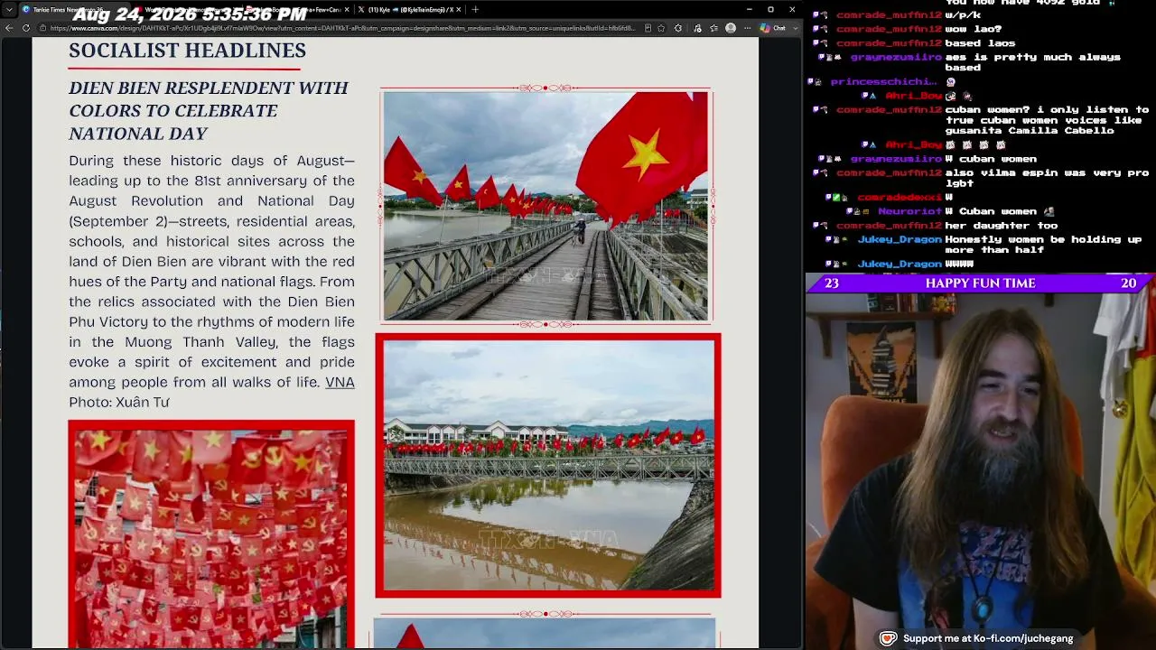Viewport: 1156px width, 650px height.
Task: Click chat message "her daughter too"
Action: pyautogui.click(x=1001, y=226)
